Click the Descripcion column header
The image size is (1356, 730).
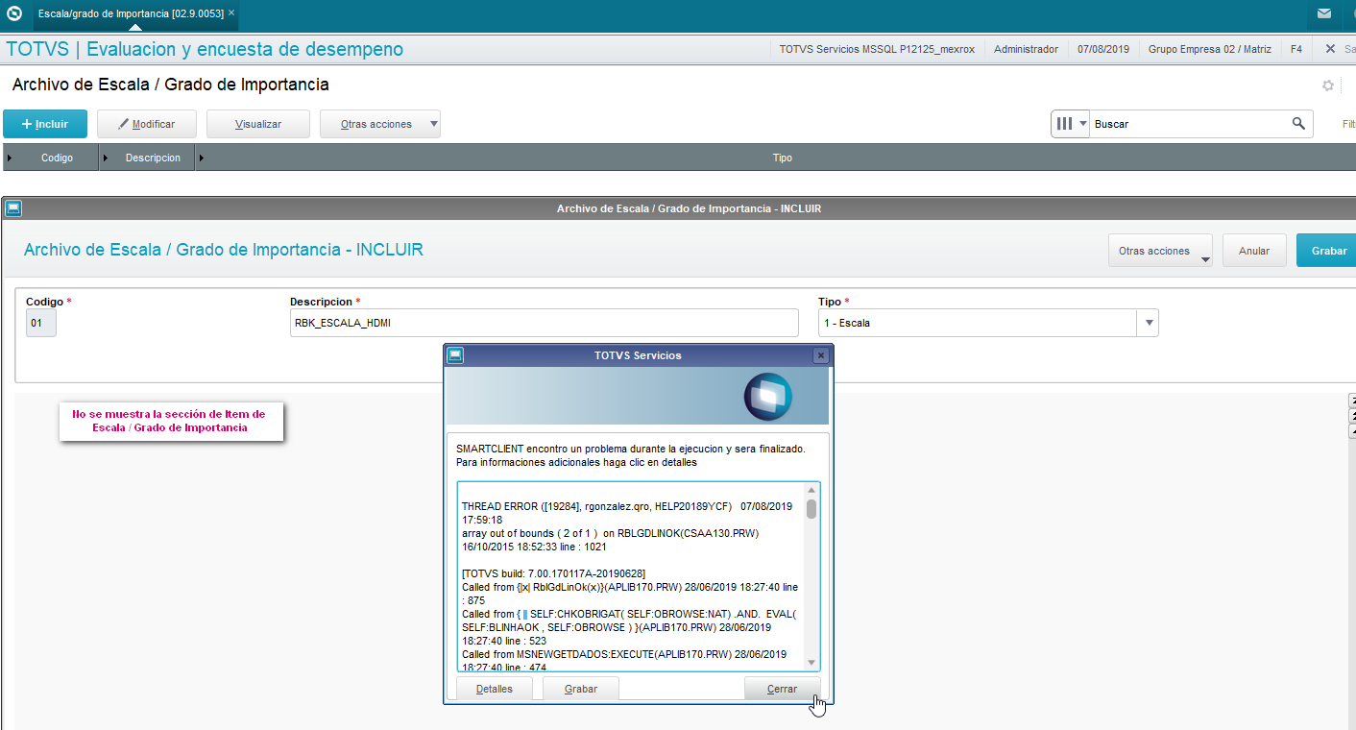153,158
